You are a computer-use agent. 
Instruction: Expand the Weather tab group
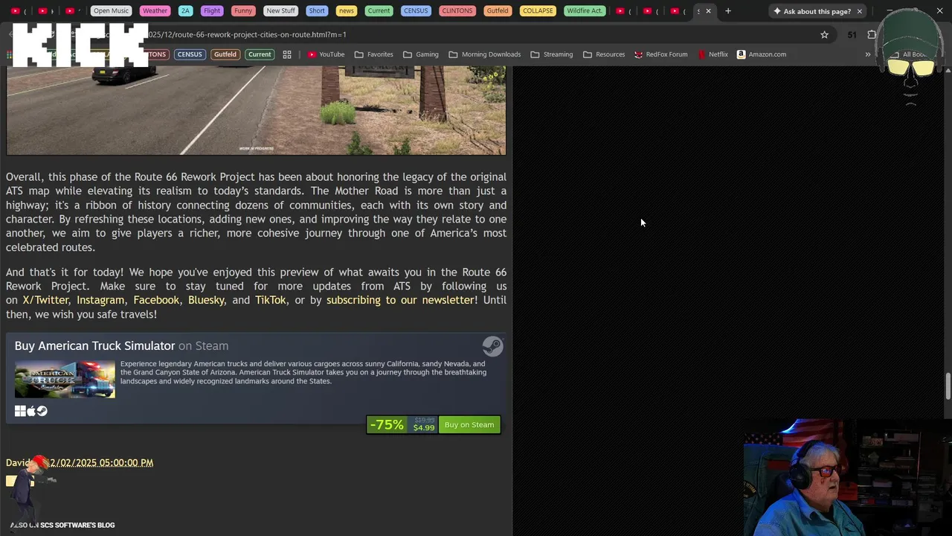(155, 11)
